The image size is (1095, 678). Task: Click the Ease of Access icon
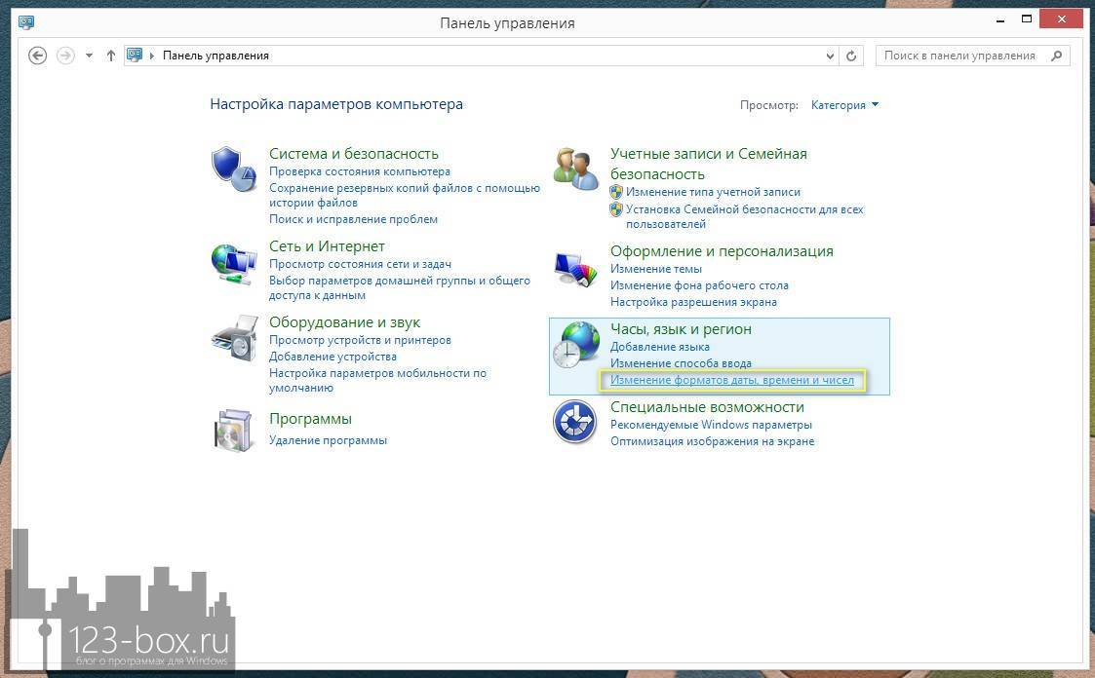point(574,422)
